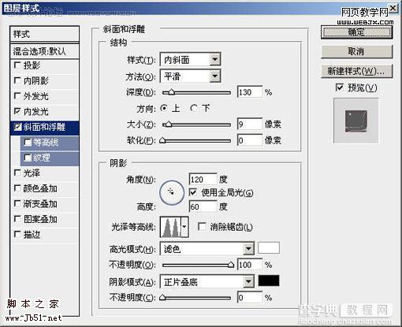Uncheck the 斜面和浮雕 checkbox

(17, 127)
